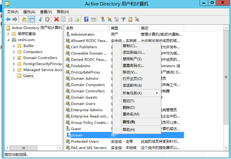This screenshot has width=231, height=159.
Task: Click the Cut scissors toolbar icon
Action: coord(40,19)
